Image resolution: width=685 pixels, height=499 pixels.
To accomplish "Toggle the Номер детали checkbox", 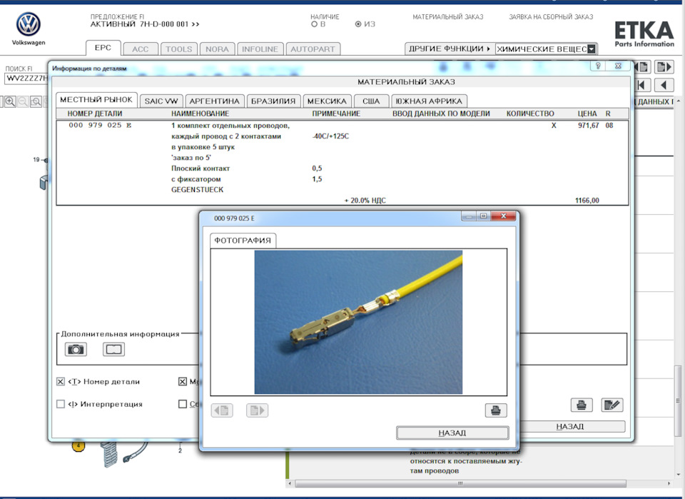I will point(61,381).
